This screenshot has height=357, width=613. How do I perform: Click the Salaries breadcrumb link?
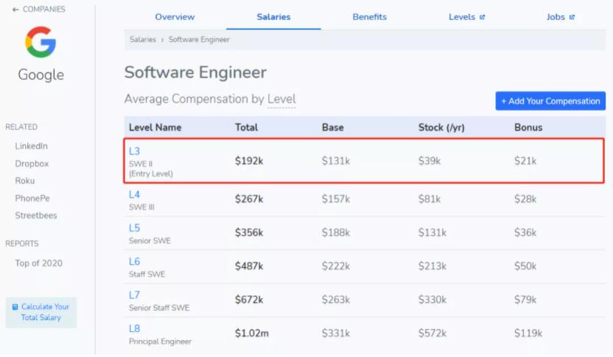143,40
